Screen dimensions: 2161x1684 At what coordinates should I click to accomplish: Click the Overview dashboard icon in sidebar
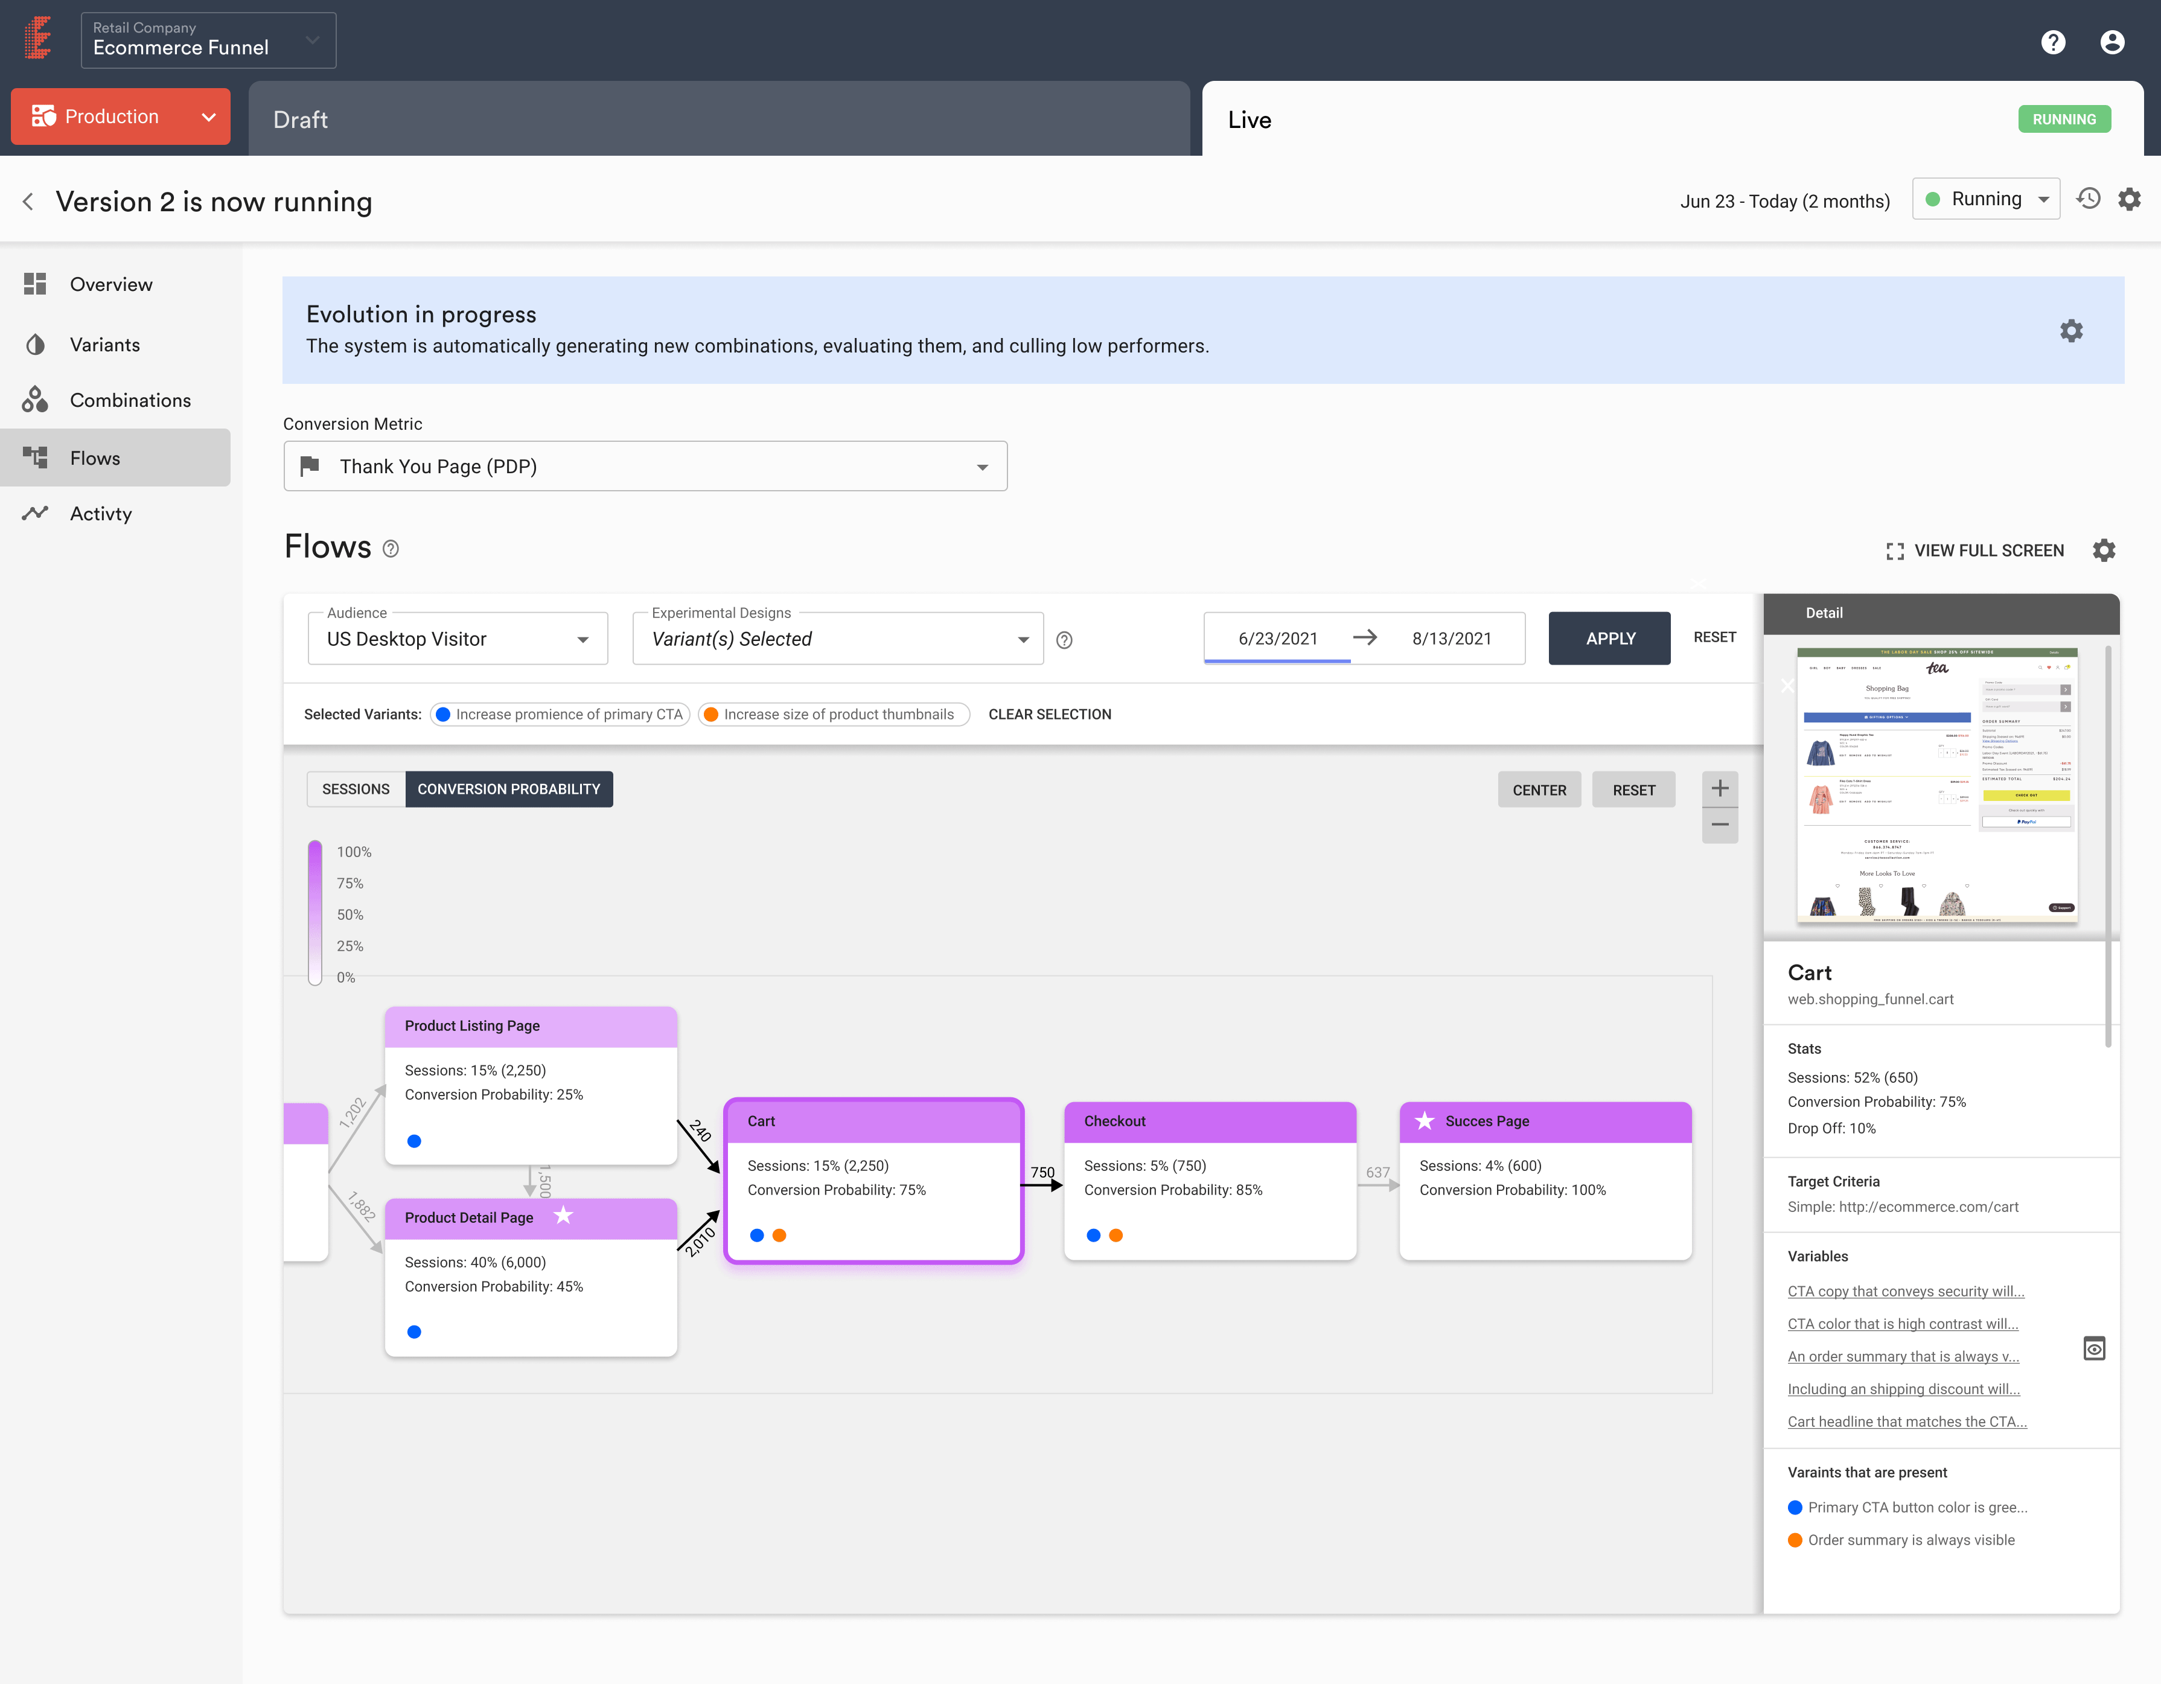(36, 284)
